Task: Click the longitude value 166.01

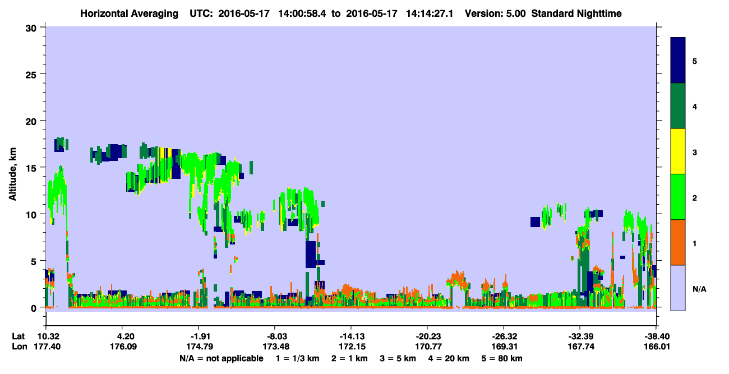Action: [x=657, y=347]
